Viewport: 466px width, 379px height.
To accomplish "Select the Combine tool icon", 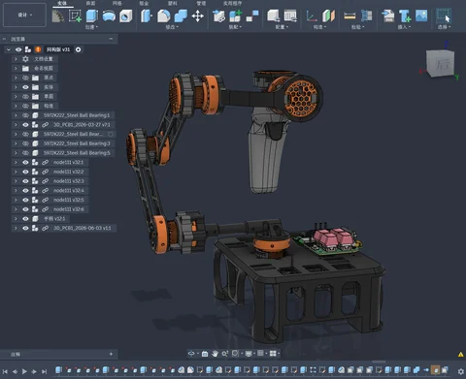I will 181,16.
